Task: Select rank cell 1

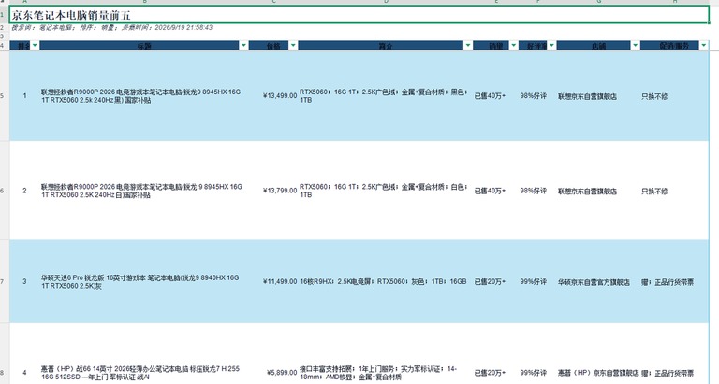Action: 24,95
